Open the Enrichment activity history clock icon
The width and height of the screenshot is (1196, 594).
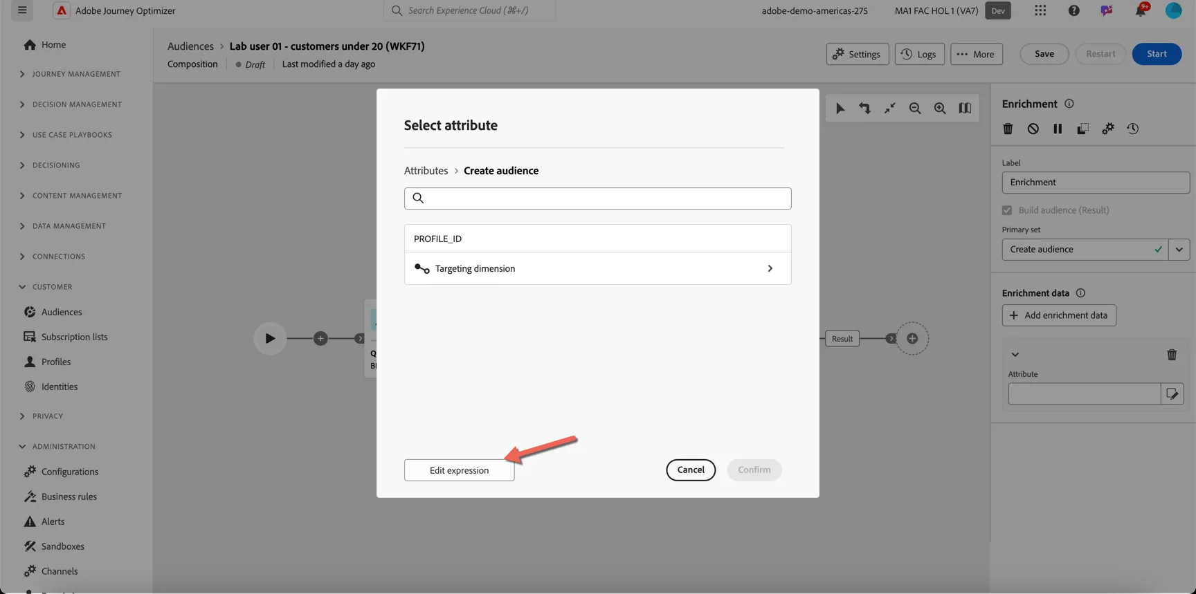tap(1132, 129)
